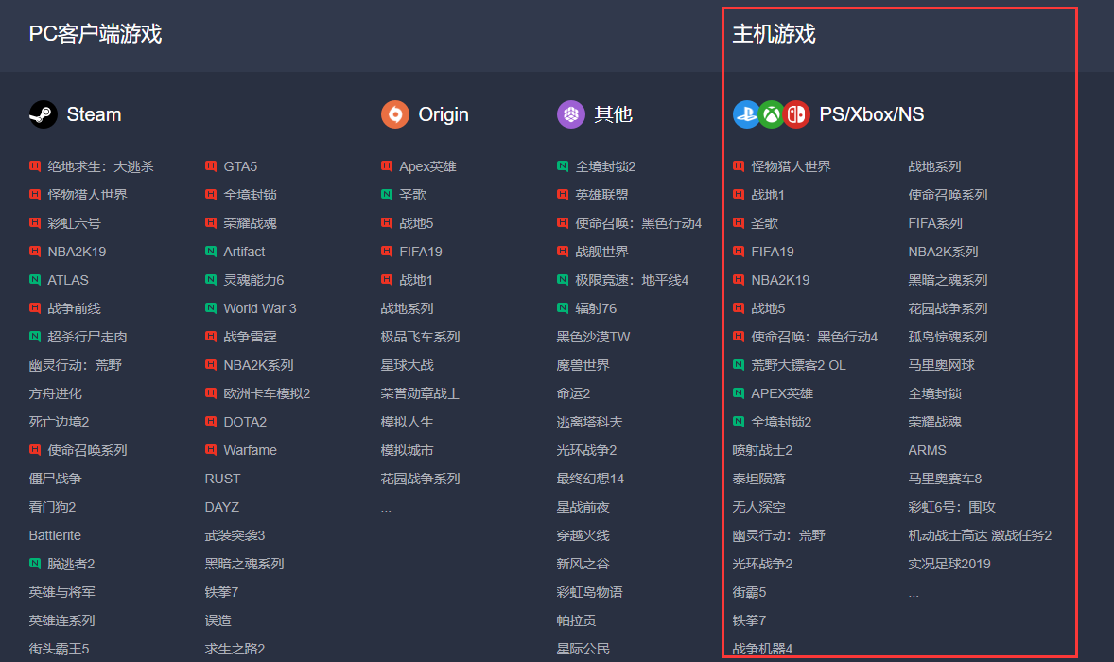Click the green N badge beside 极限竞速：地平线4
The image size is (1114, 662).
[x=563, y=280]
